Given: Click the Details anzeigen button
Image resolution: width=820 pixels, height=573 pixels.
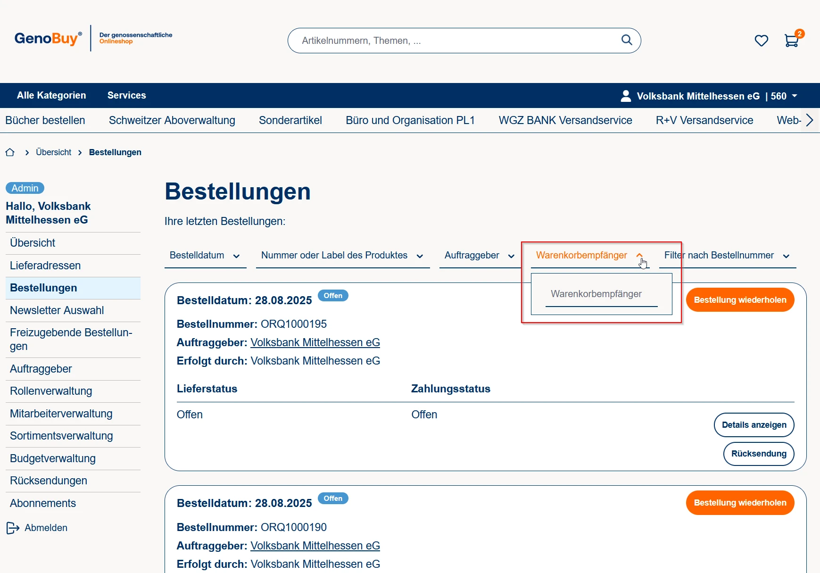Looking at the screenshot, I should 754,425.
